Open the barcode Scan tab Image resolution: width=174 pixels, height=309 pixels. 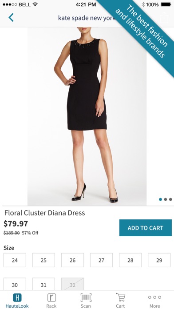[x=86, y=301]
